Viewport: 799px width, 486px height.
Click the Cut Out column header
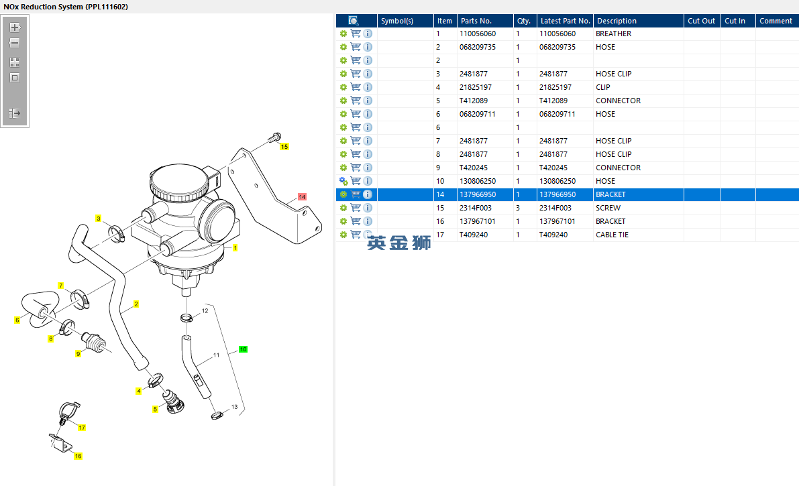coord(702,21)
